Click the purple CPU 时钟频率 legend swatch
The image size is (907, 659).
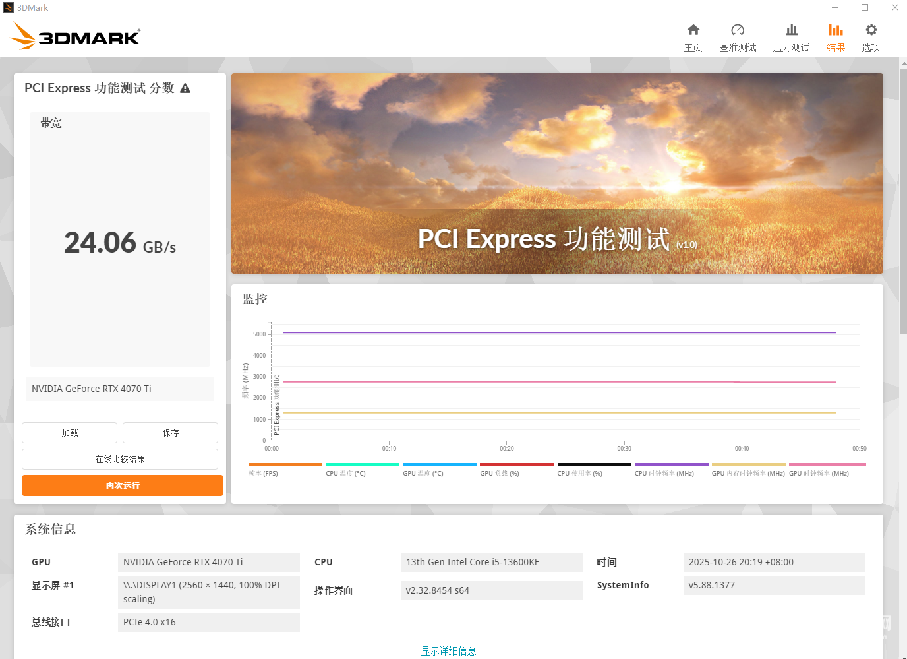click(x=671, y=465)
